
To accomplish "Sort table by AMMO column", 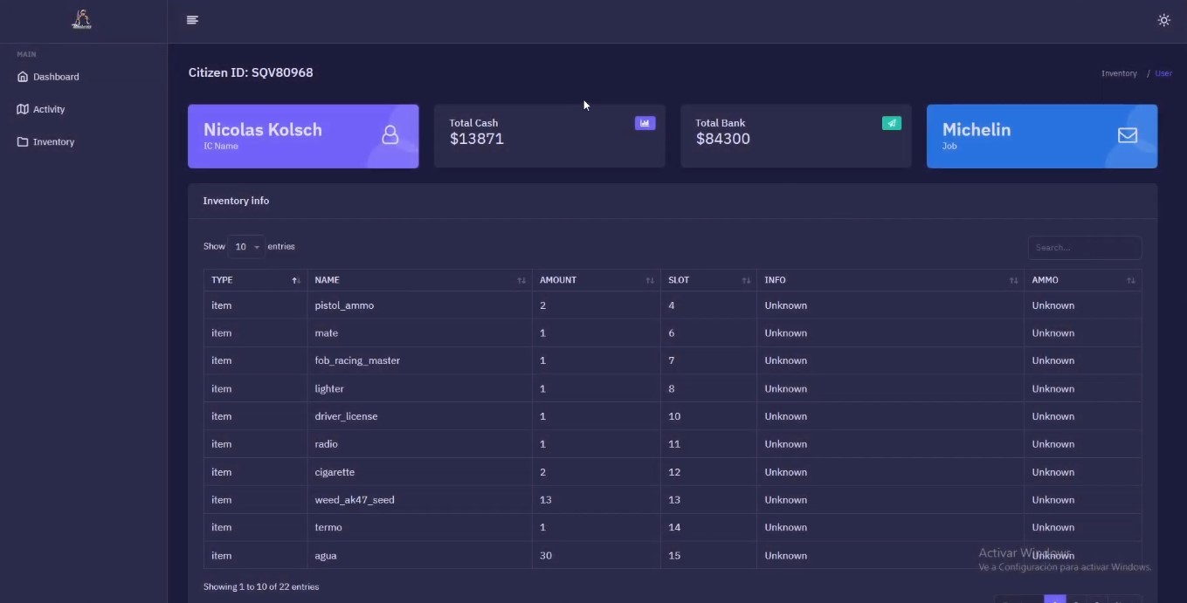I will coord(1082,280).
